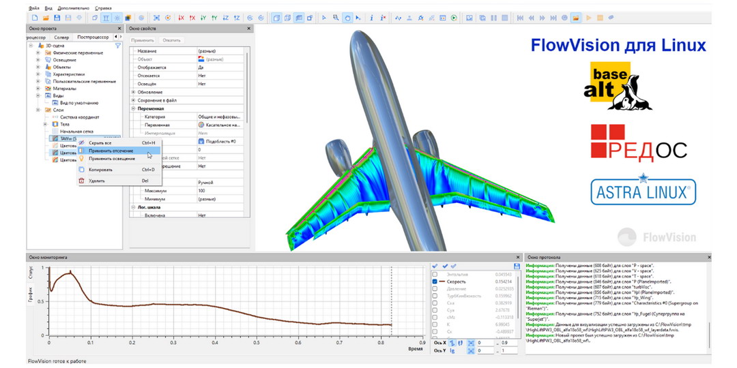Select the zoom magnifier tool in toolbar
737x368 pixels.
click(x=336, y=18)
